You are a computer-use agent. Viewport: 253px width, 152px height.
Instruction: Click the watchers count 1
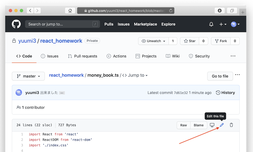(x=173, y=41)
